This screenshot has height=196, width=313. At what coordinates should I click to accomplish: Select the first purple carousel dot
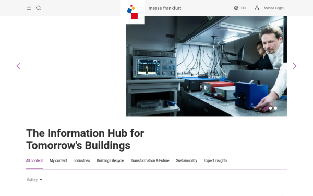(x=266, y=108)
